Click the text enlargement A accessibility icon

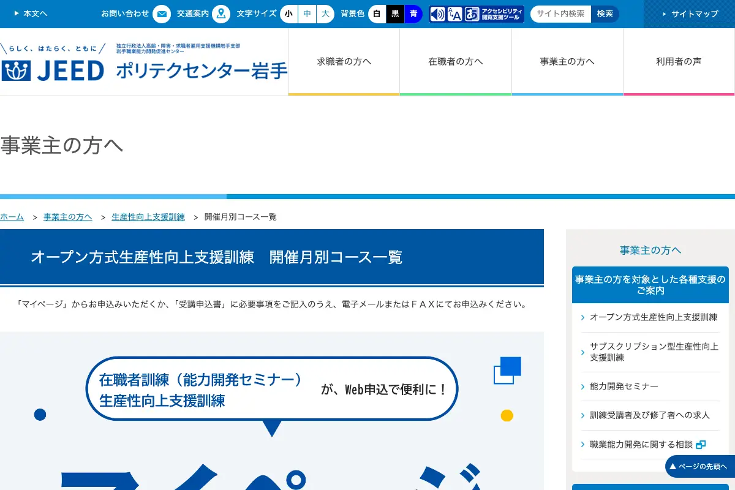[454, 14]
